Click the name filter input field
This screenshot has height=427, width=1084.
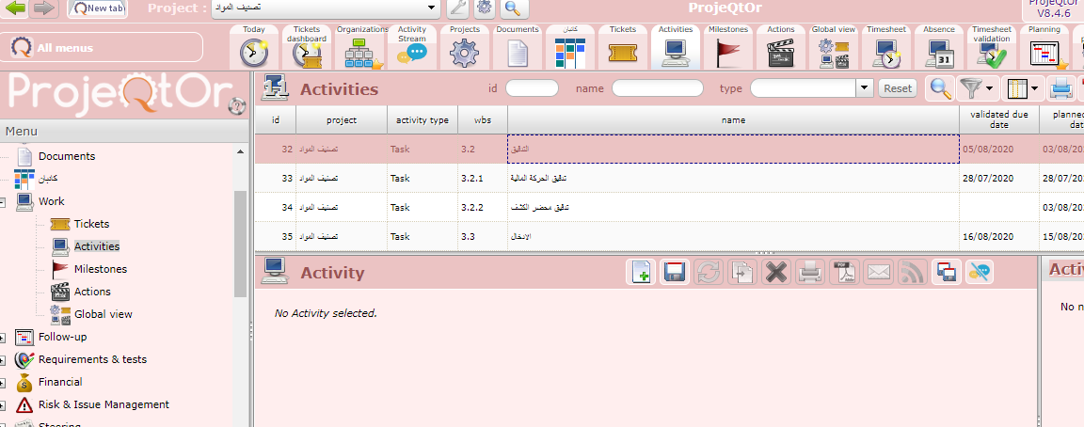(657, 88)
